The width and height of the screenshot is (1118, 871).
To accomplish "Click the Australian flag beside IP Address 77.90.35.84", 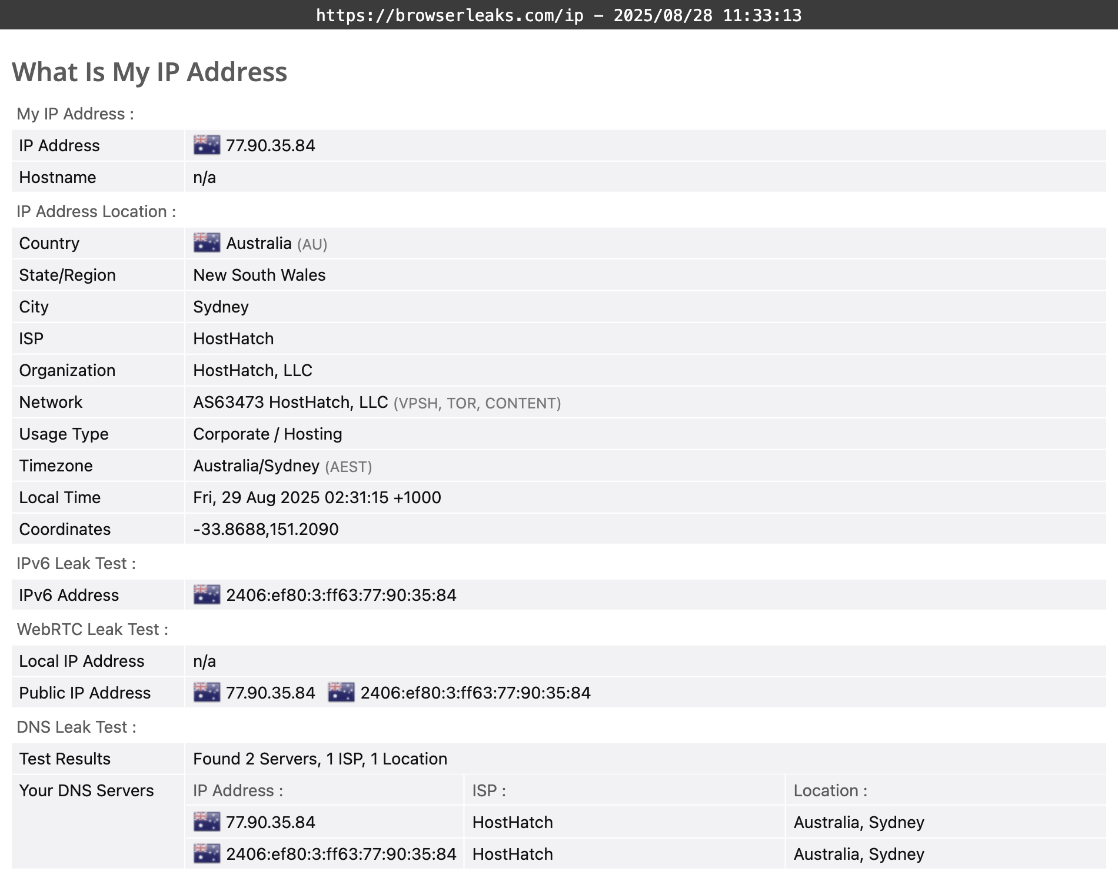I will point(207,145).
